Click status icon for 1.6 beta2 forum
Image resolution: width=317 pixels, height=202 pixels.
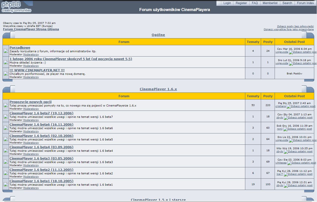click(6, 173)
